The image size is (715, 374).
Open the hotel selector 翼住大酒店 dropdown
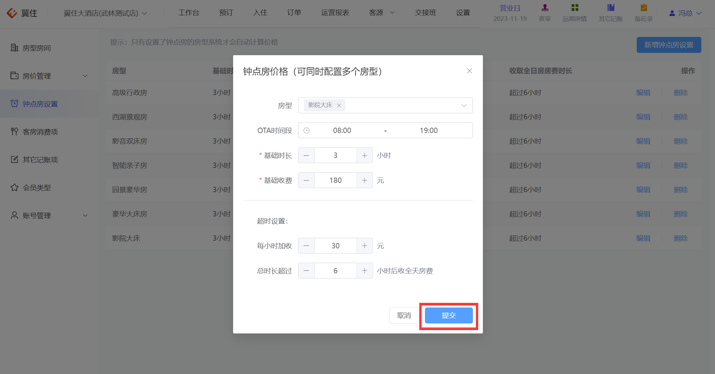click(x=105, y=13)
